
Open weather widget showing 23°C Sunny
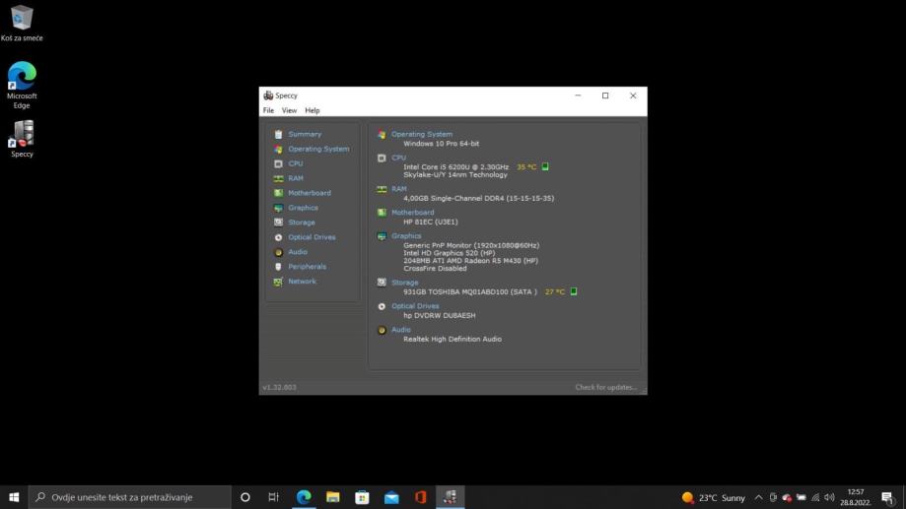pos(714,497)
